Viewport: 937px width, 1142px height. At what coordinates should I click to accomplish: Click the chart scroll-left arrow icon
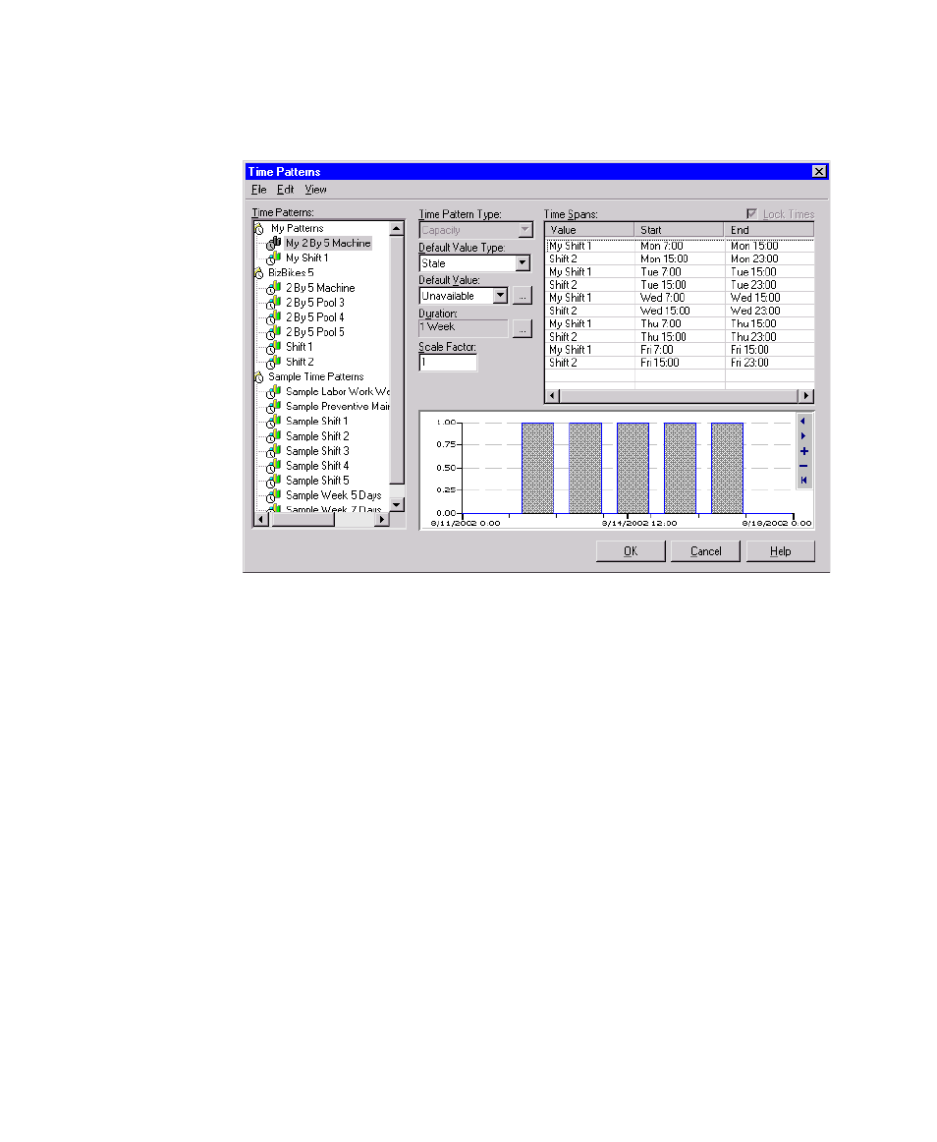tap(803, 421)
